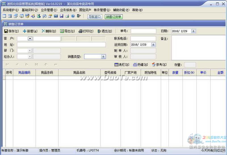227x155 pixels.
Task: Open 业务报表(R) menu
Action: 68,10
